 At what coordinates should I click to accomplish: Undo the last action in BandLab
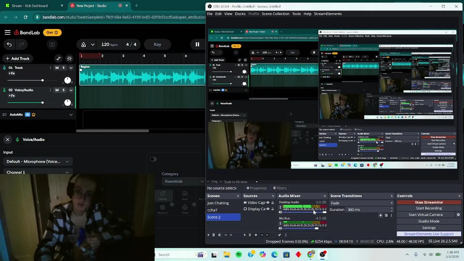(x=9, y=45)
